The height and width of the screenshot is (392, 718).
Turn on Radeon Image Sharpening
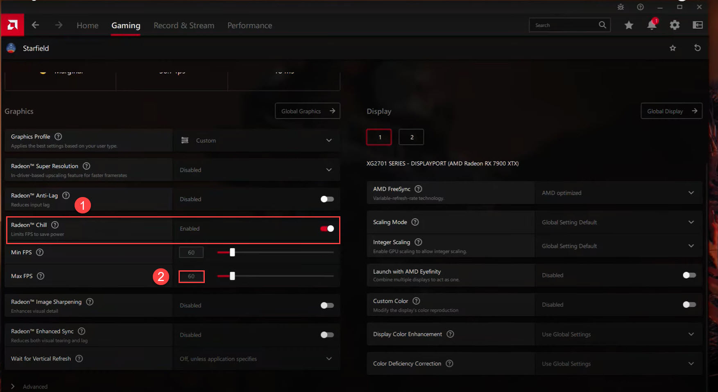pyautogui.click(x=327, y=306)
